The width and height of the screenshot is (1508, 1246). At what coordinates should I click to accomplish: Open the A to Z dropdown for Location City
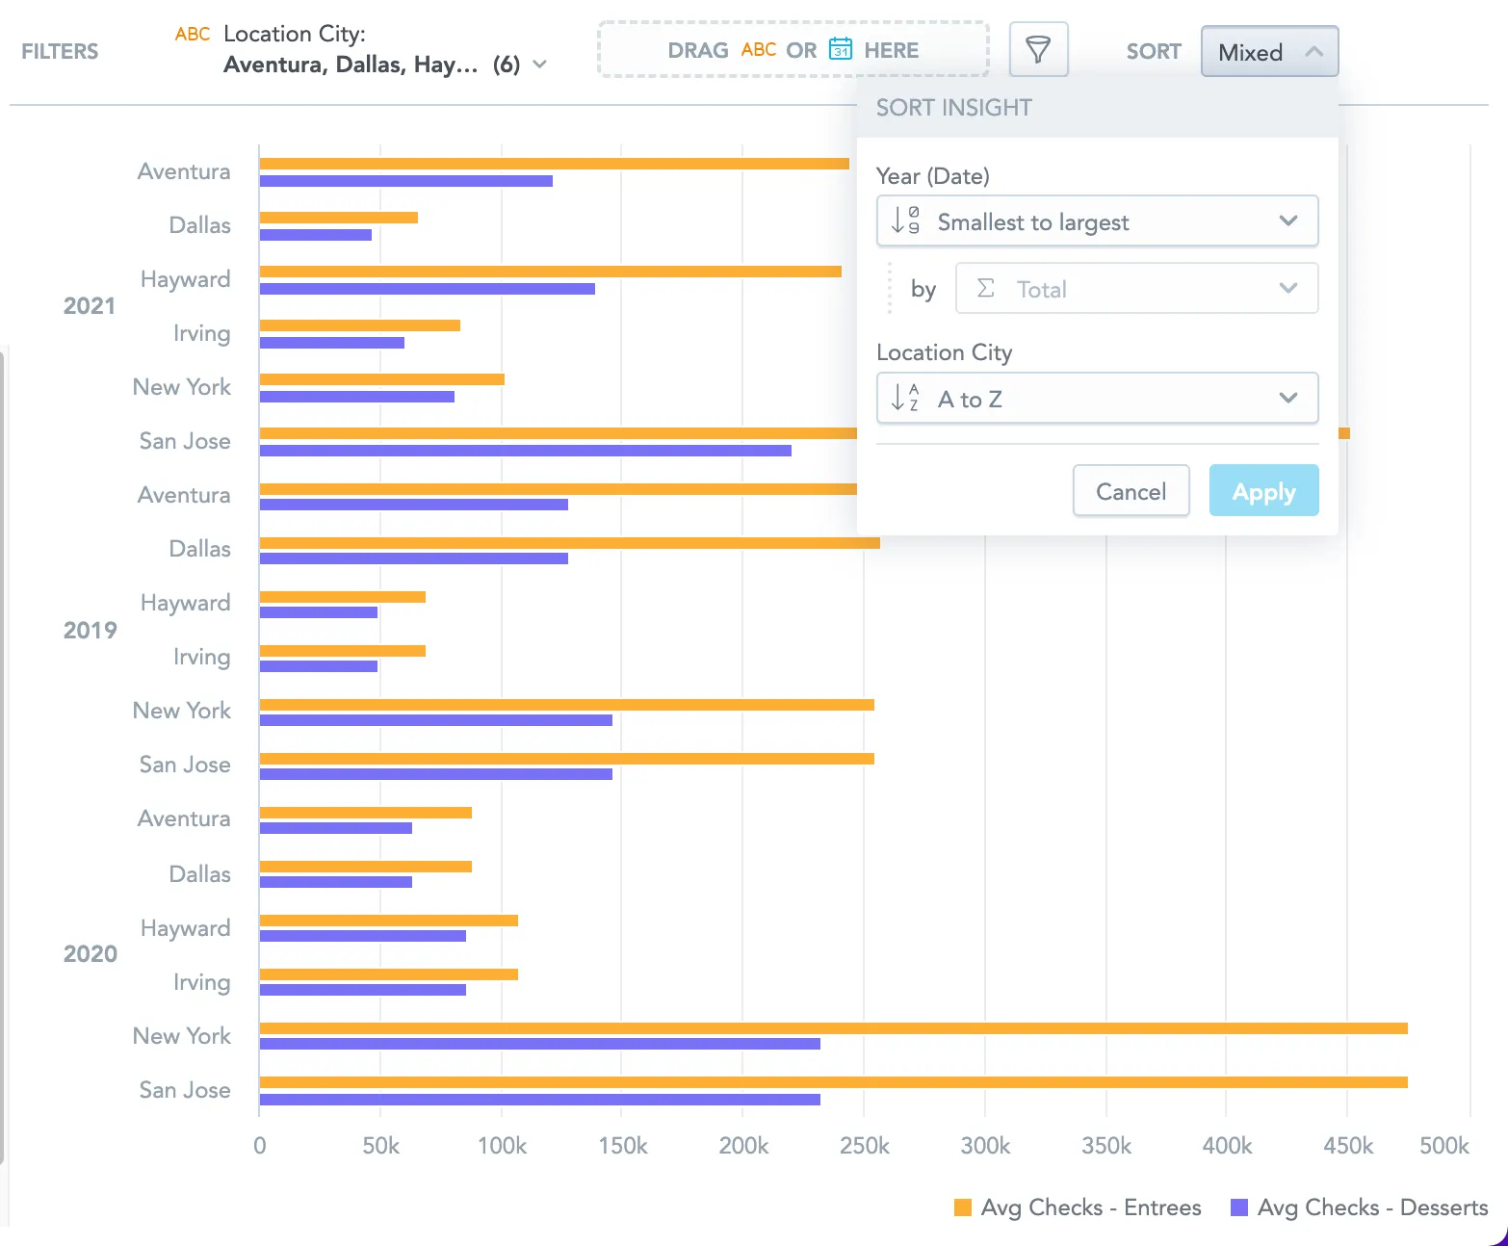(1287, 398)
